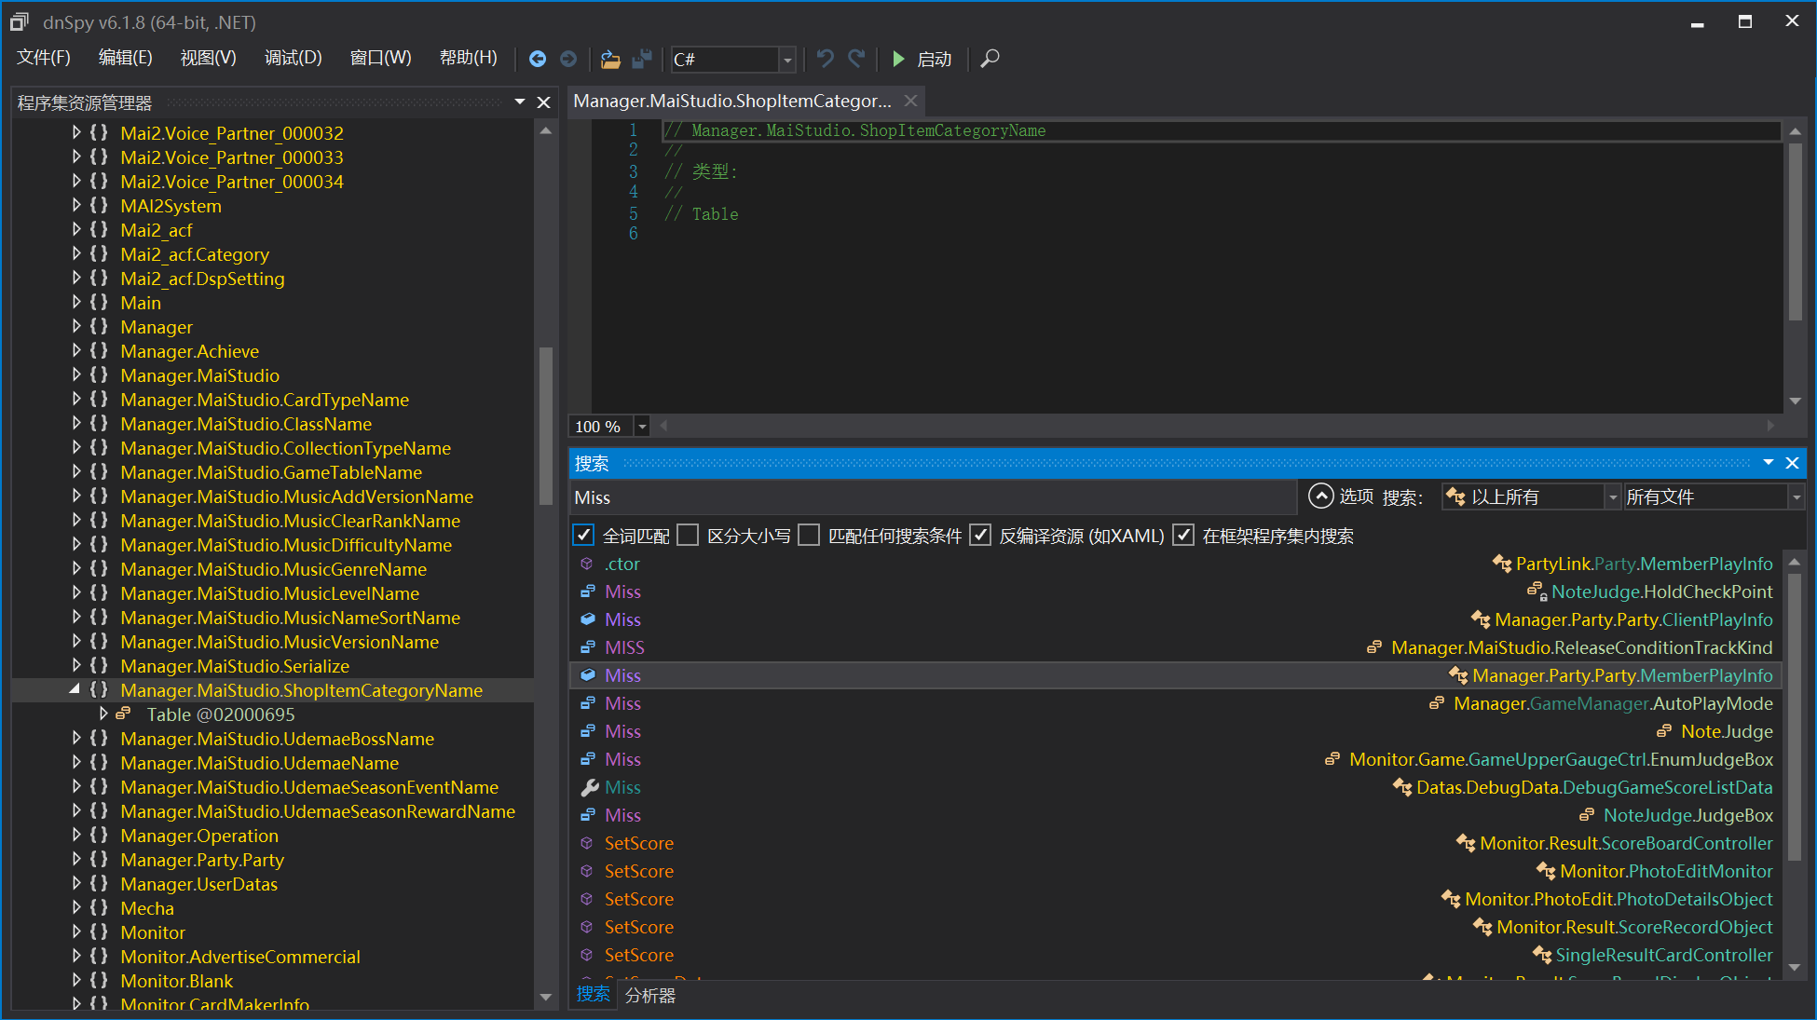The image size is (1817, 1020).
Task: Click the Redo arrow in toolbar
Action: point(857,59)
